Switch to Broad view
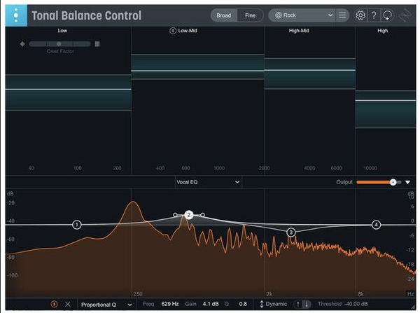Screen dimensions: 420x313 [x=224, y=15]
